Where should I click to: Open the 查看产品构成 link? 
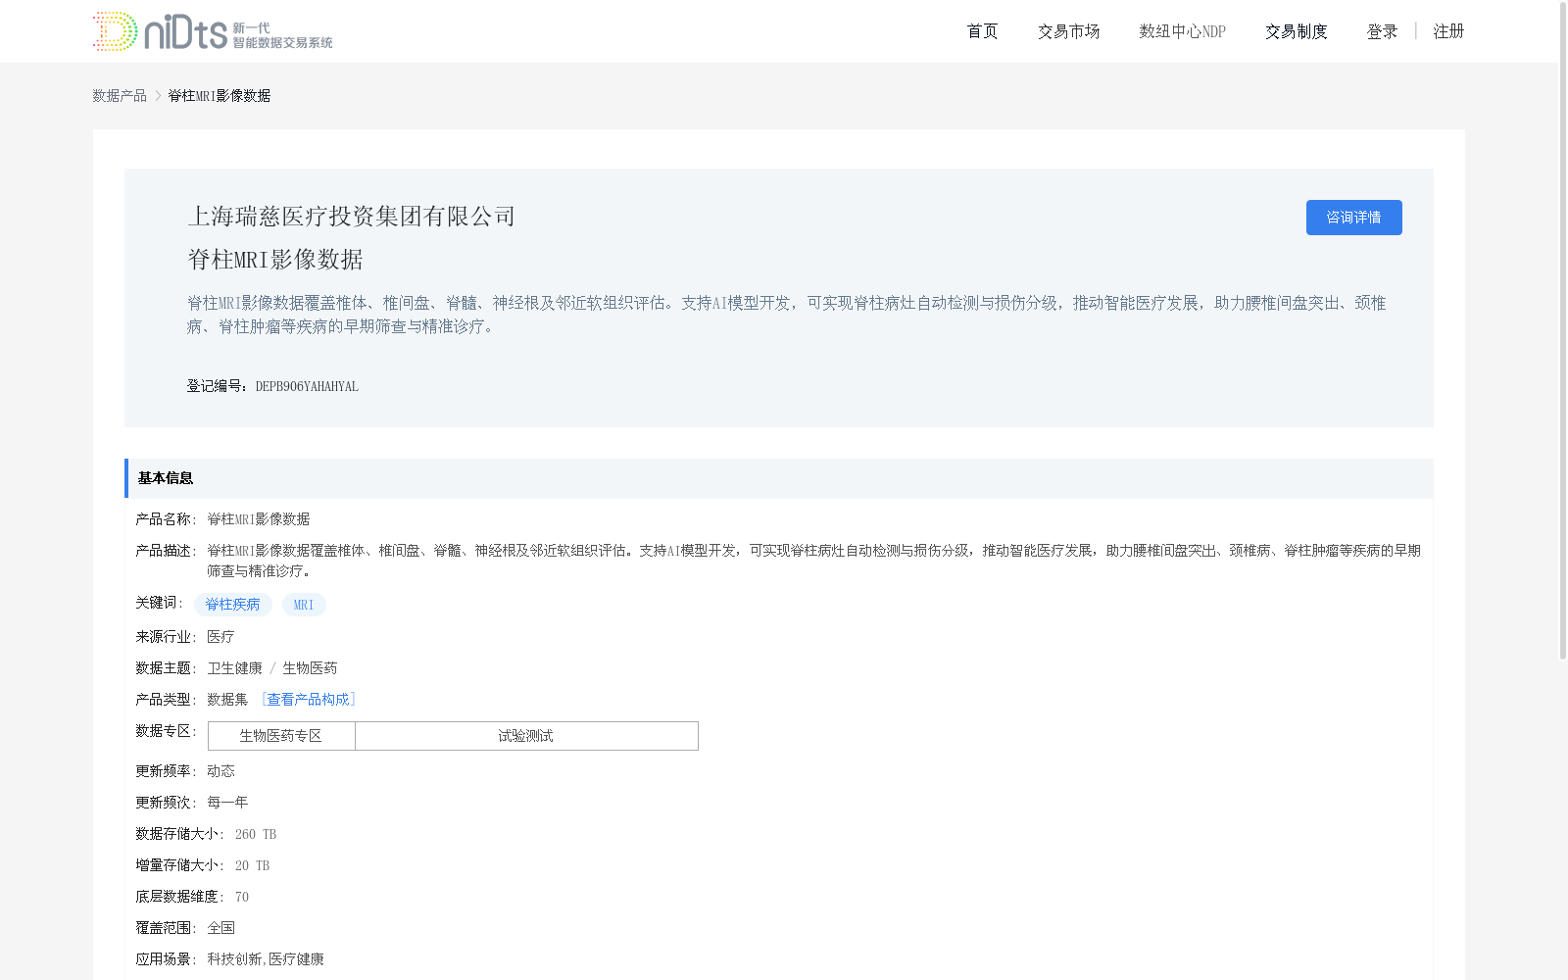click(308, 700)
